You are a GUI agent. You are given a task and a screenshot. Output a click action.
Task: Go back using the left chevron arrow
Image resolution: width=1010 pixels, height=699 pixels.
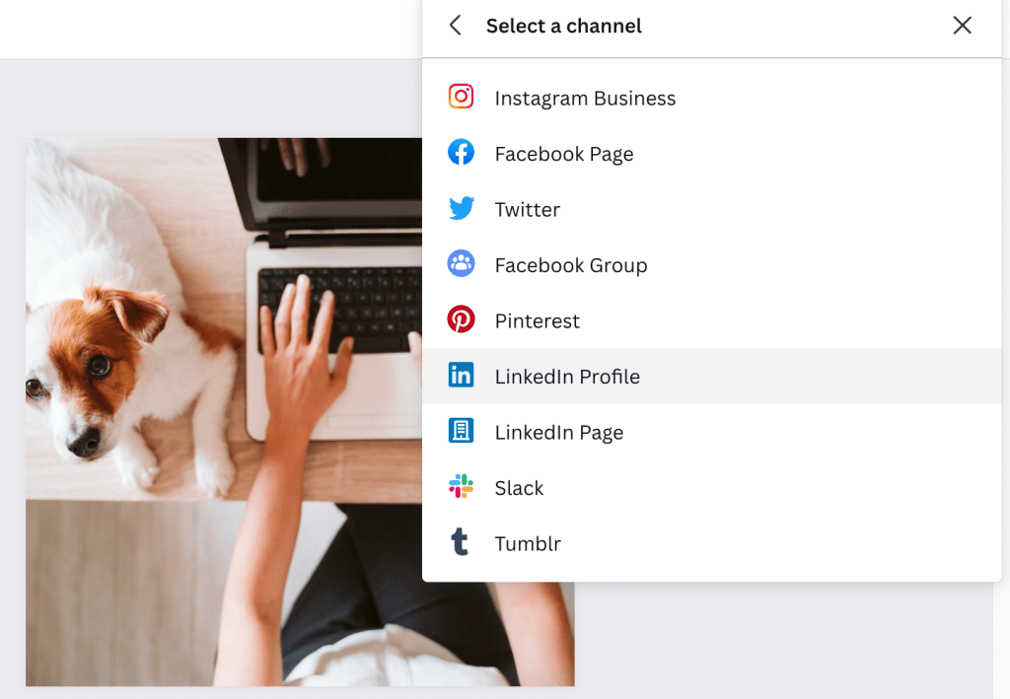[x=455, y=26]
